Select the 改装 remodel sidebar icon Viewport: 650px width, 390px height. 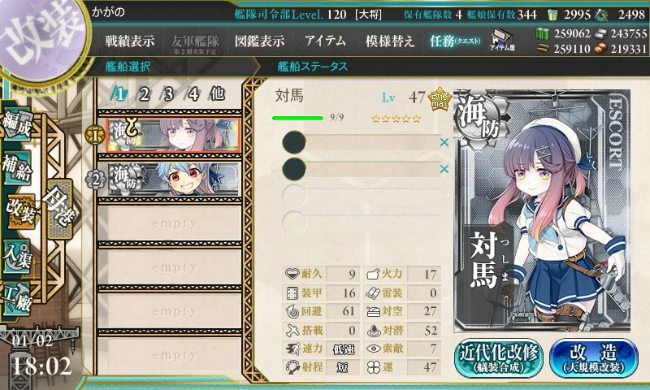point(19,211)
